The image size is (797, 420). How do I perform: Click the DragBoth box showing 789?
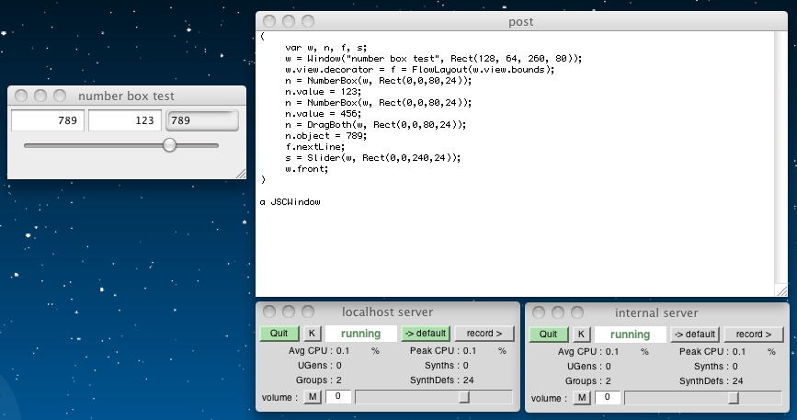pos(201,120)
